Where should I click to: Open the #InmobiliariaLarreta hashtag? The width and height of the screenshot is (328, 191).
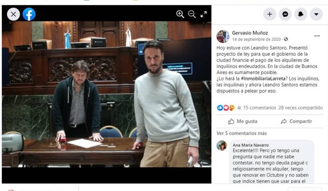click(263, 79)
